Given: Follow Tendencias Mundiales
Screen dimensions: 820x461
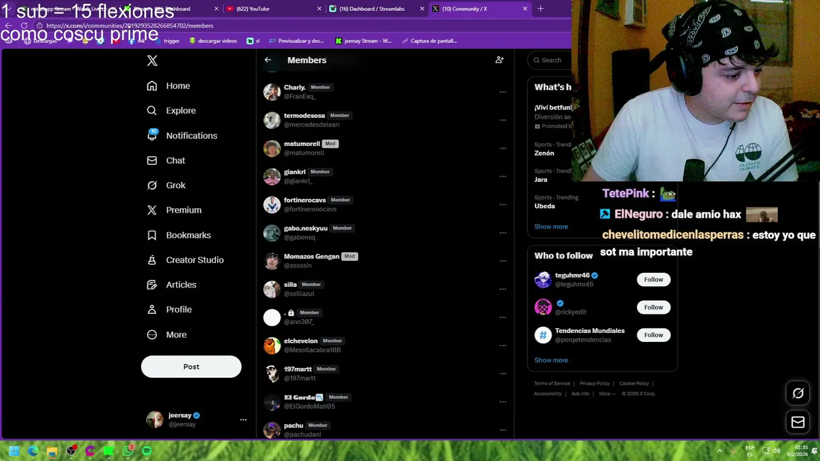Looking at the screenshot, I should 653,335.
